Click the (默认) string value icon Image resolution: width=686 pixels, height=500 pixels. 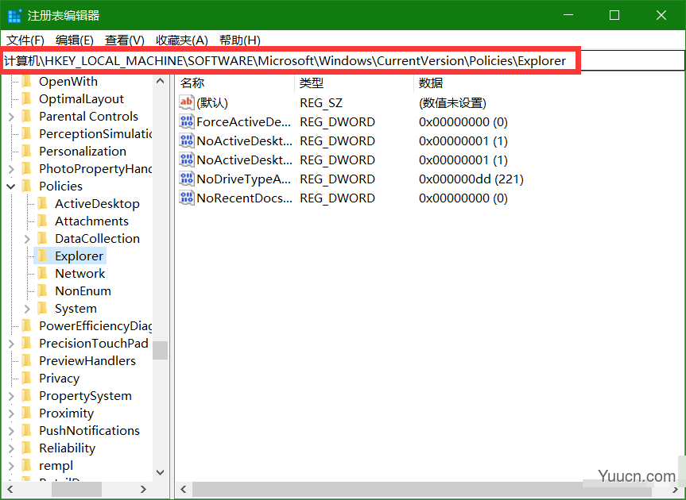pyautogui.click(x=187, y=102)
